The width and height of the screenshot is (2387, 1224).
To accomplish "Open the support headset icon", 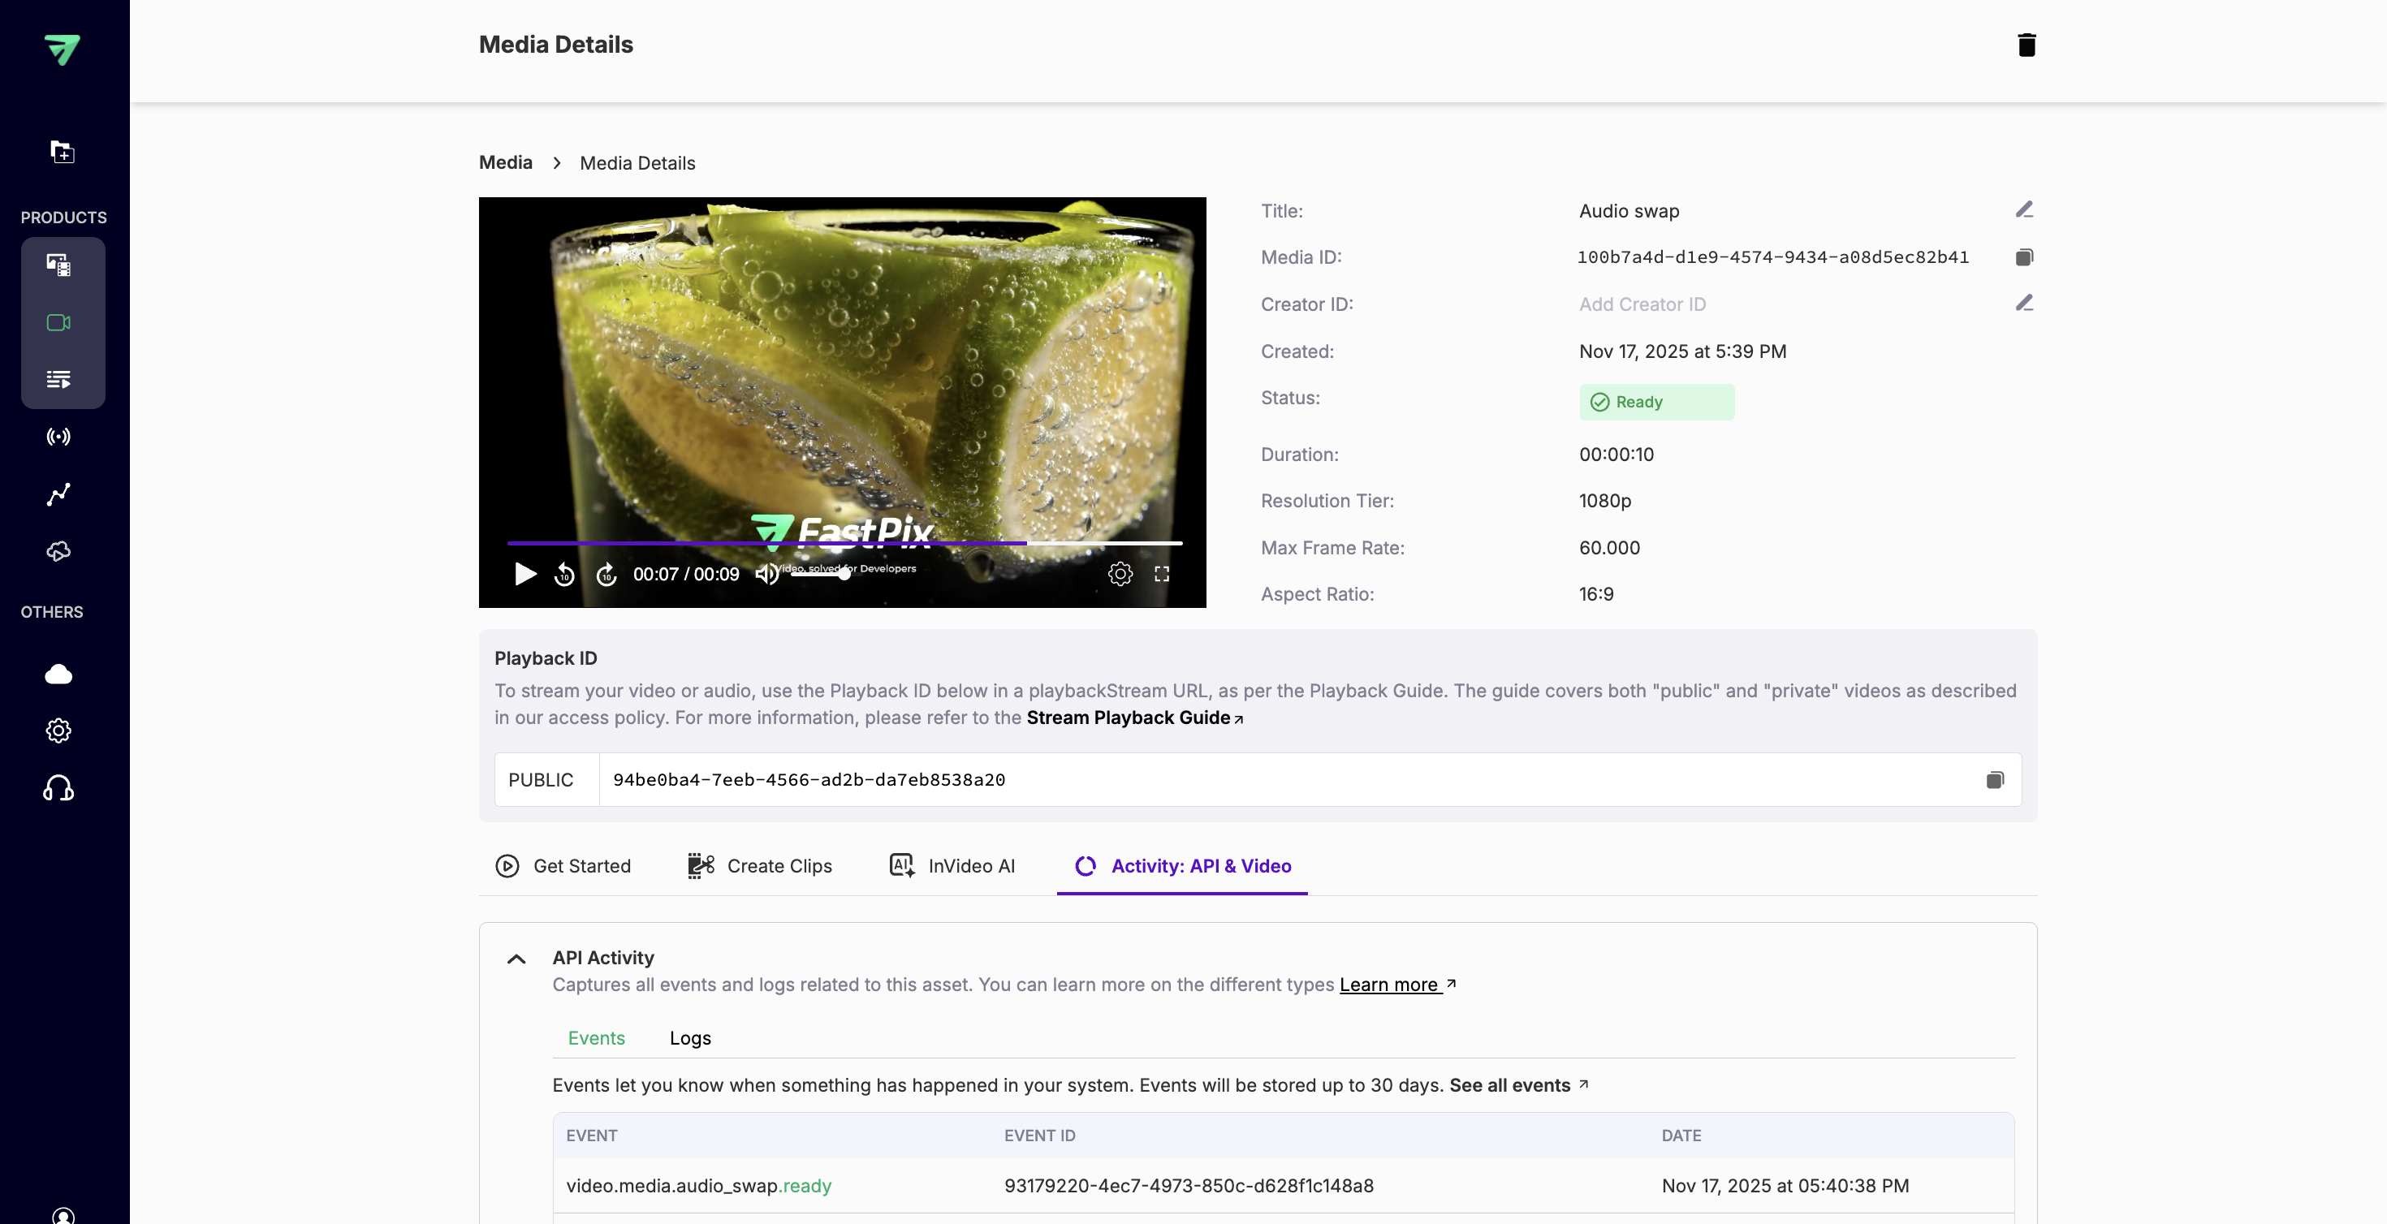I will point(58,788).
